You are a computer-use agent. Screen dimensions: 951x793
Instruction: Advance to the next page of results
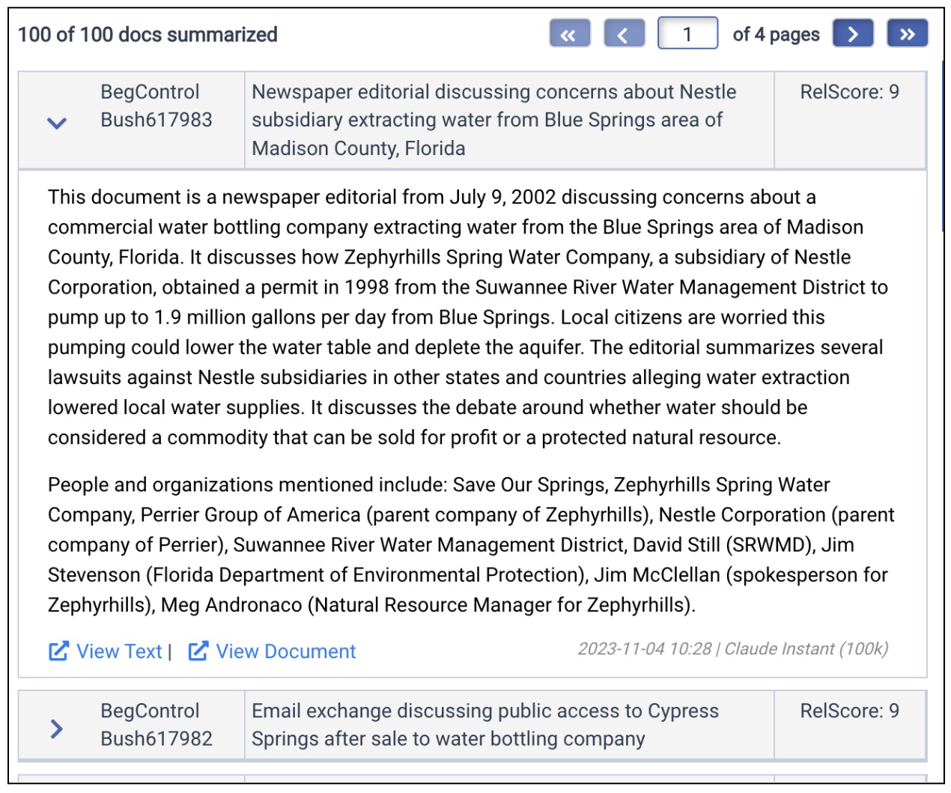[853, 34]
